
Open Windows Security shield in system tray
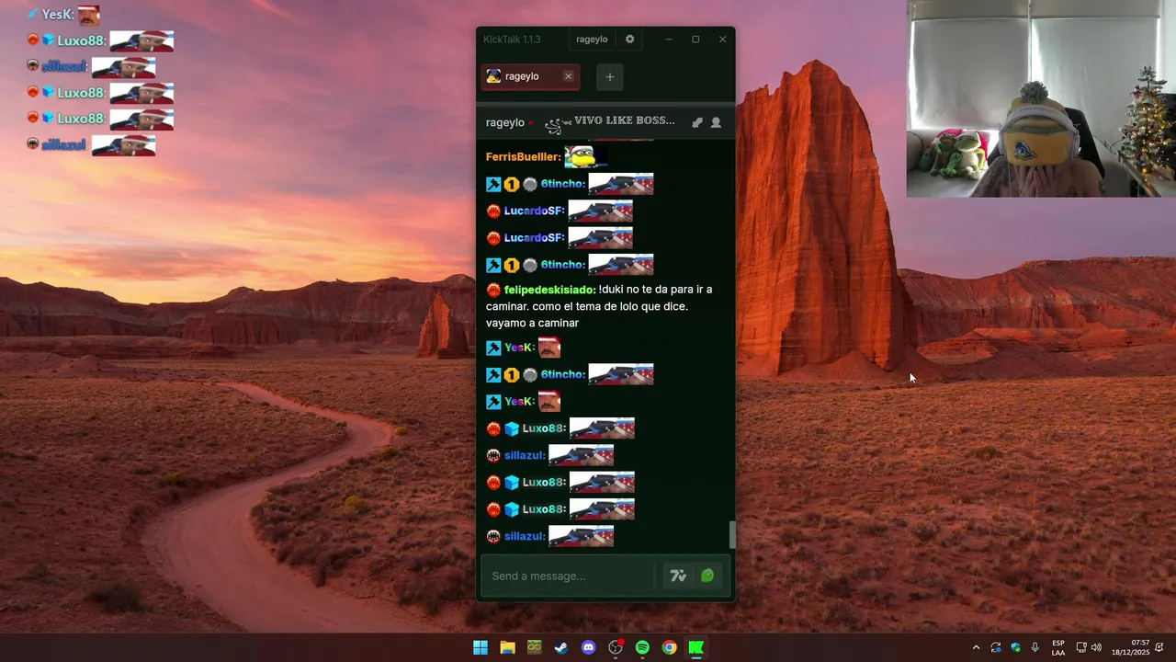(x=1016, y=647)
